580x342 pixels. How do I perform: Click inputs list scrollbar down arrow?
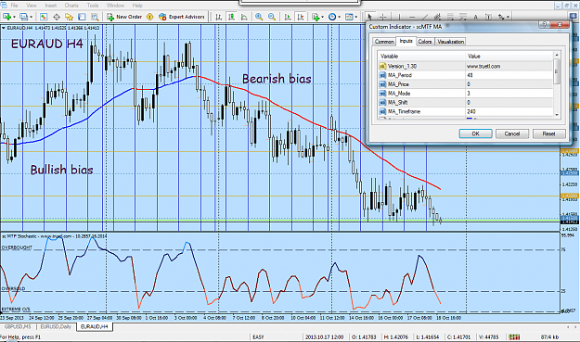point(557,115)
